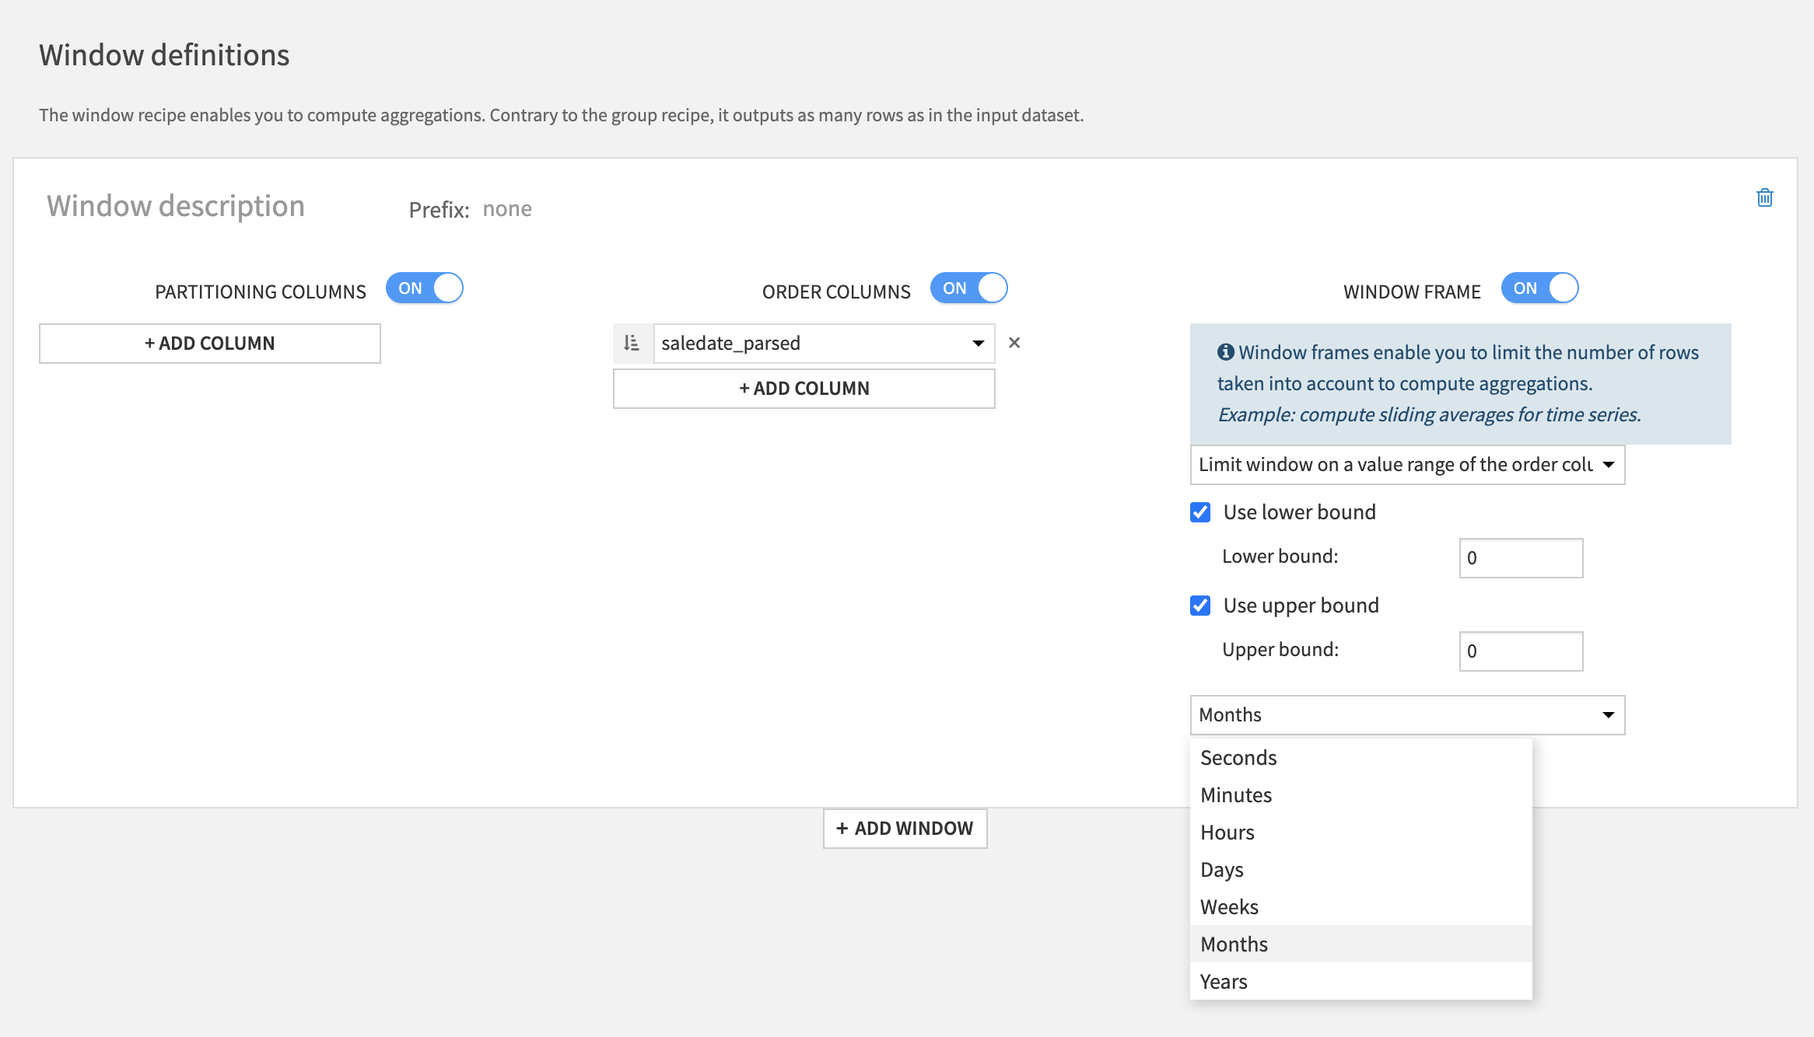This screenshot has width=1814, height=1037.
Task: Click the info icon in window frames hint
Action: (x=1226, y=352)
